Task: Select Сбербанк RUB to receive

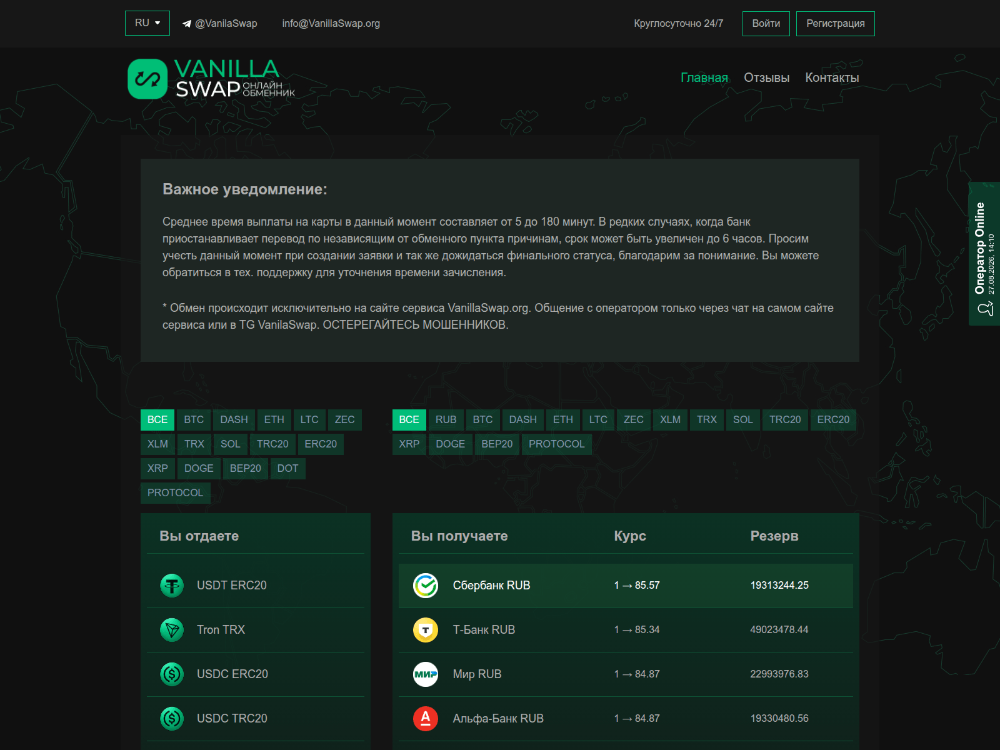Action: pos(626,586)
